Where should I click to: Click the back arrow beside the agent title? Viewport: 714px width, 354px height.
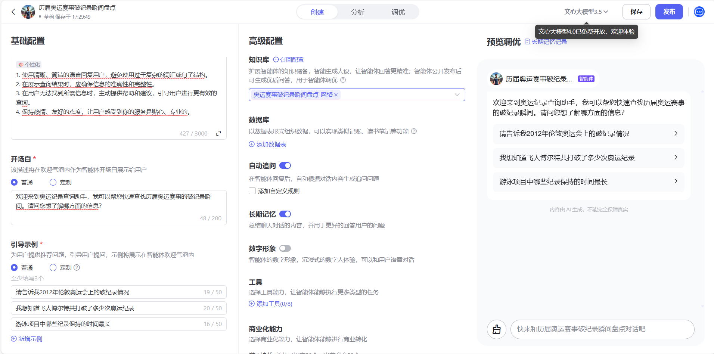pyautogui.click(x=13, y=12)
